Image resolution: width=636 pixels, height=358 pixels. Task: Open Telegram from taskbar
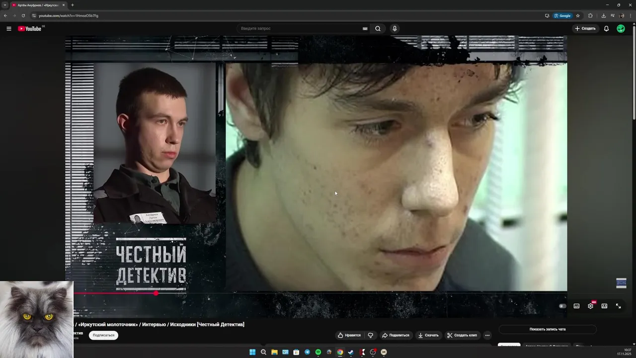click(x=307, y=352)
